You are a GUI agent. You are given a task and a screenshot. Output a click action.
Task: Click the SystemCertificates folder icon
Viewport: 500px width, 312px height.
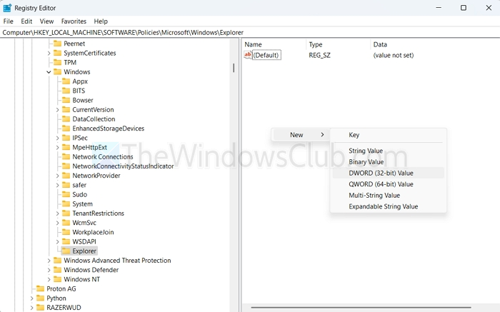(x=57, y=53)
